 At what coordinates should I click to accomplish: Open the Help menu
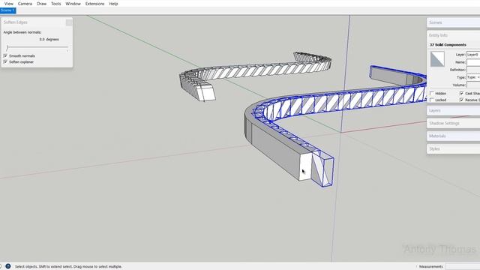[x=113, y=4]
